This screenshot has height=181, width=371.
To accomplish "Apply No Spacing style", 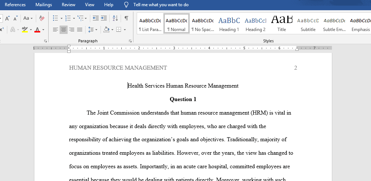I will point(203,24).
